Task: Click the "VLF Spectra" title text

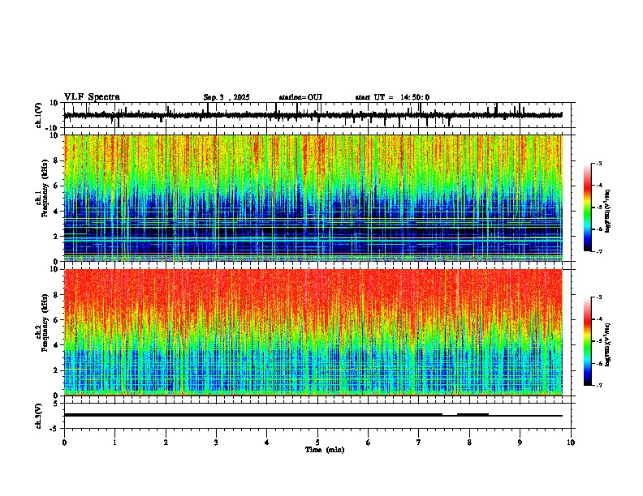Action: 92,97
